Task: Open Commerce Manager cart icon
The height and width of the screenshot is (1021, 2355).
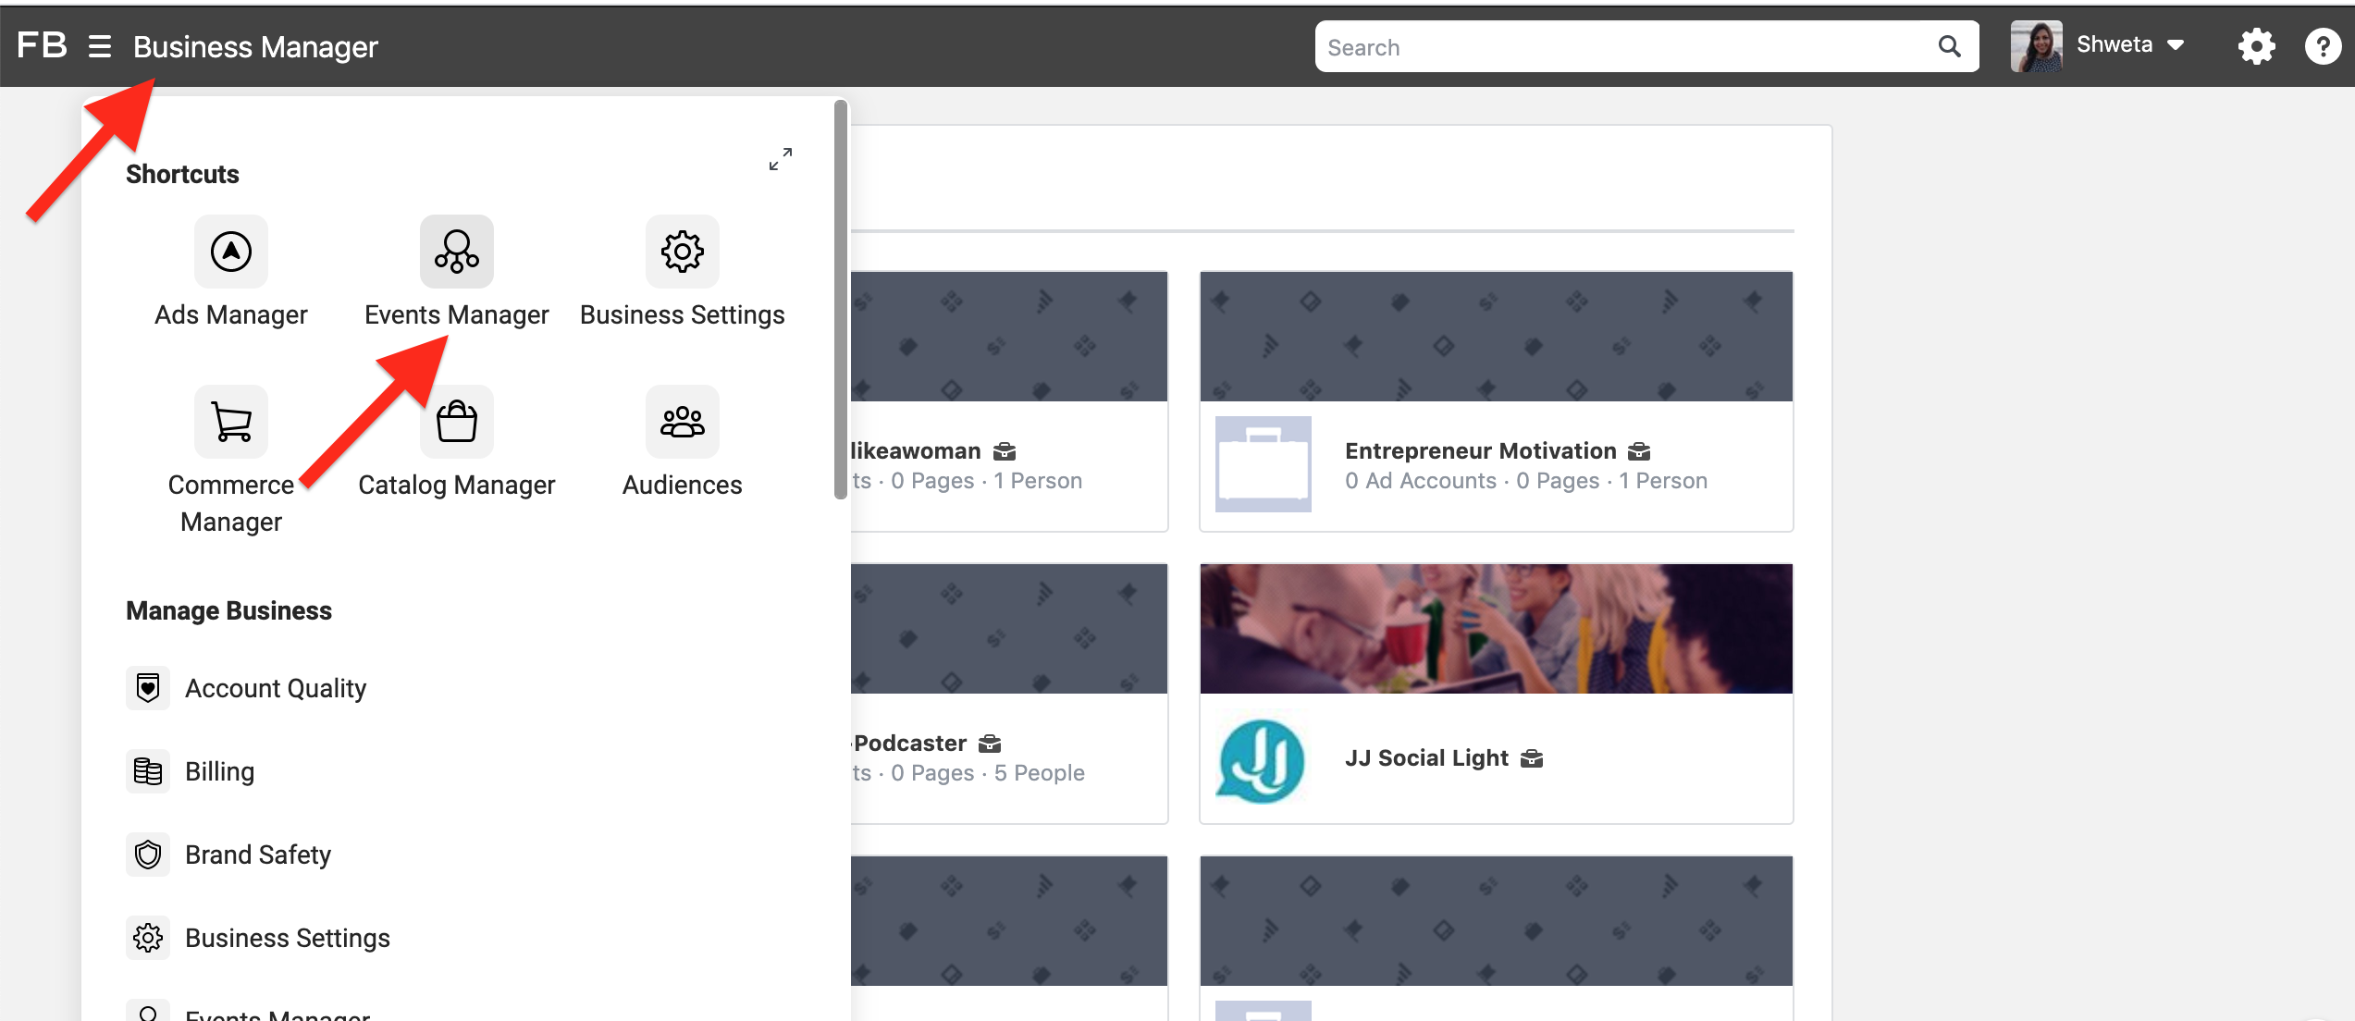Action: (231, 422)
